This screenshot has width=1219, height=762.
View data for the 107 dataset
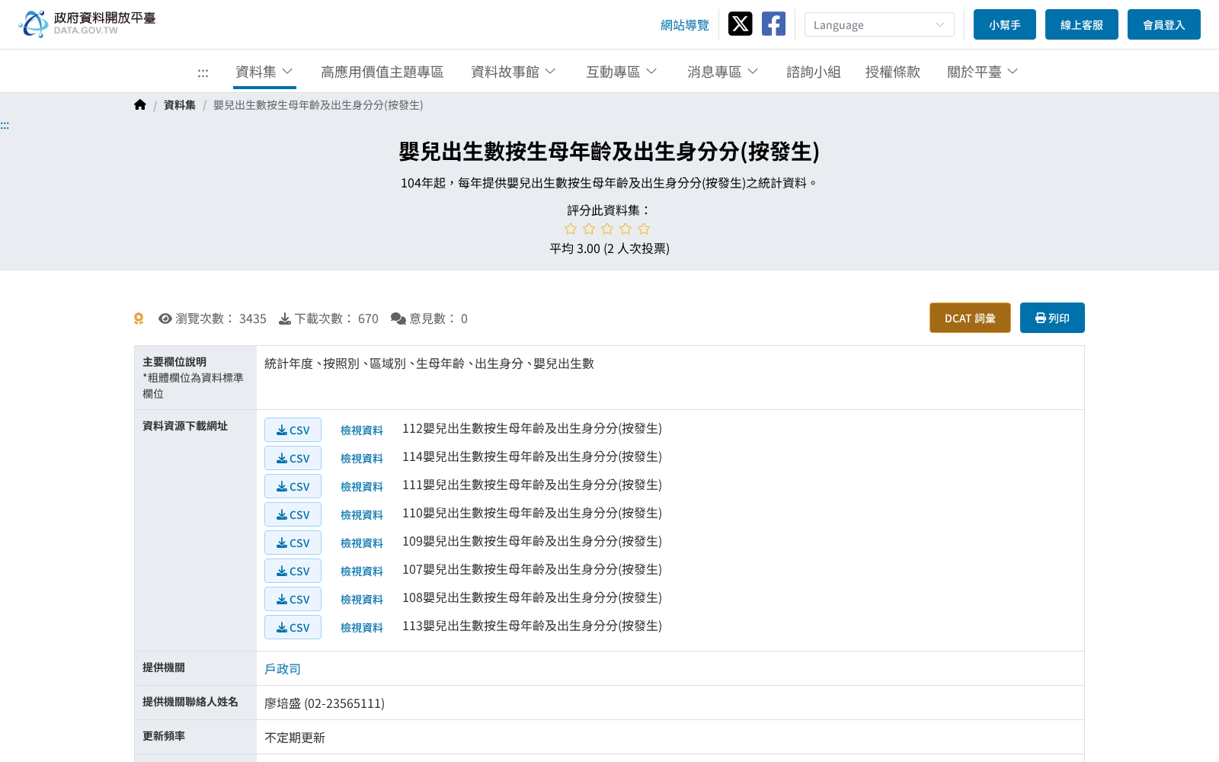(x=362, y=571)
